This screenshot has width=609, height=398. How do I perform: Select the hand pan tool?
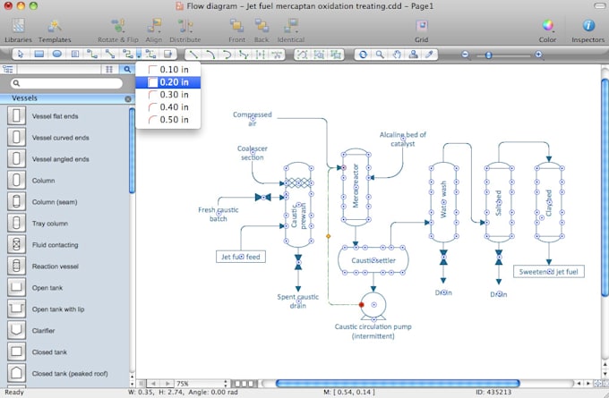pos(397,55)
